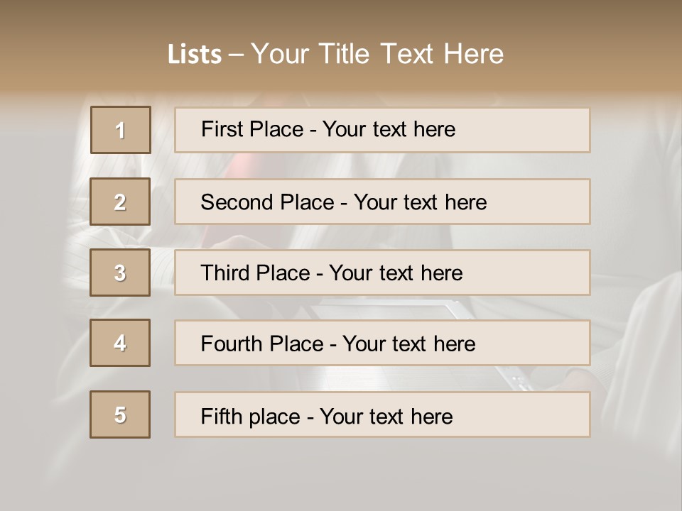This screenshot has height=511, width=682.
Task: Click the number 4 square
Action: click(x=120, y=343)
